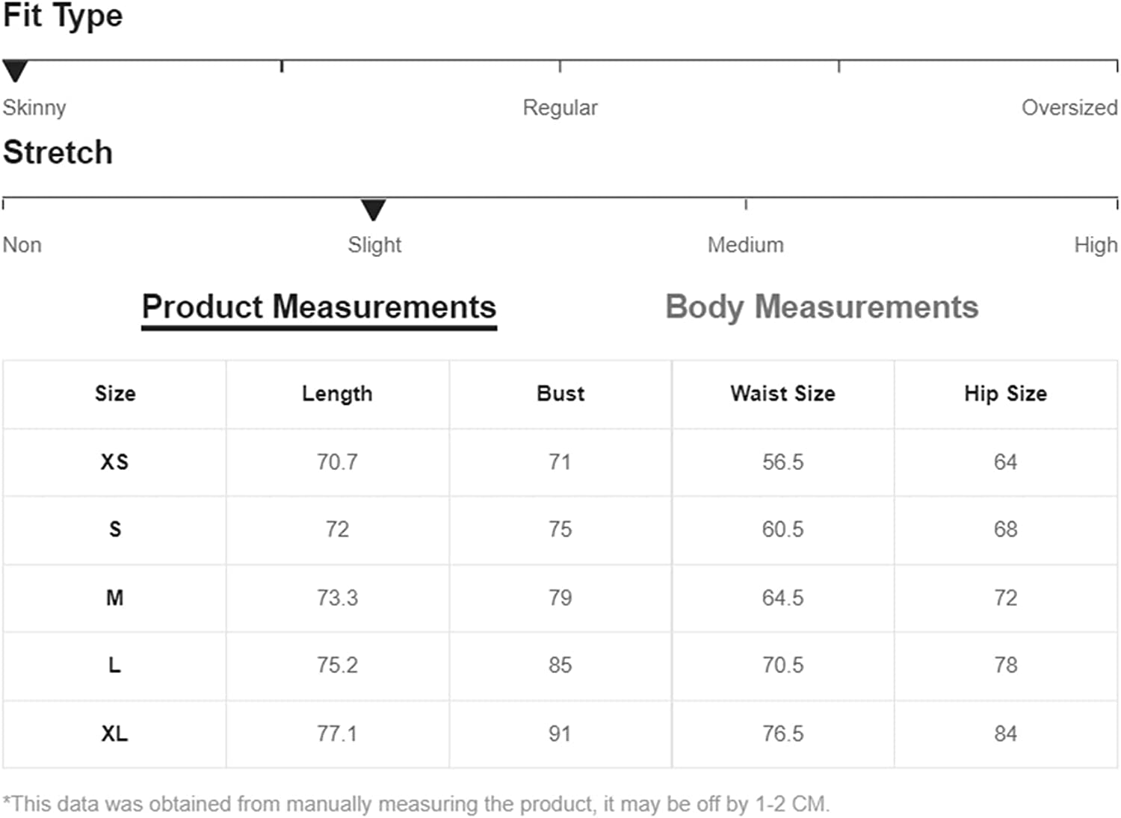The width and height of the screenshot is (1121, 818).
Task: Click the High stretch label
Action: pyautogui.click(x=1095, y=245)
